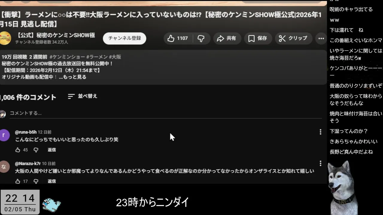The height and width of the screenshot is (215, 383).
Task: Like @Narazu-k7r comment with 17 likes
Action: tap(18, 181)
